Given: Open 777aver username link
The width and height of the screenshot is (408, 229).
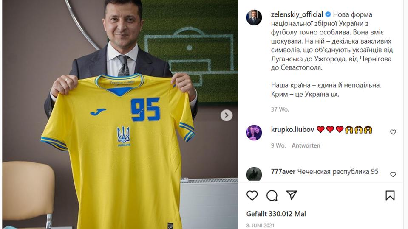Looking at the screenshot, I should (x=283, y=172).
